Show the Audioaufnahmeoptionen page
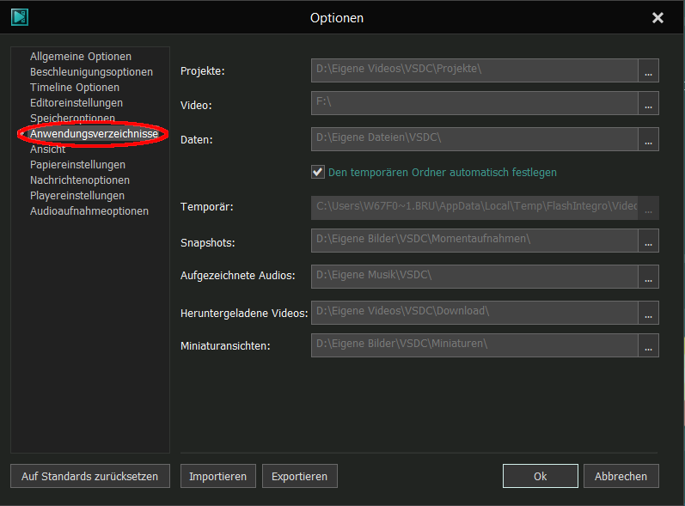The height and width of the screenshot is (506, 685). click(x=89, y=211)
